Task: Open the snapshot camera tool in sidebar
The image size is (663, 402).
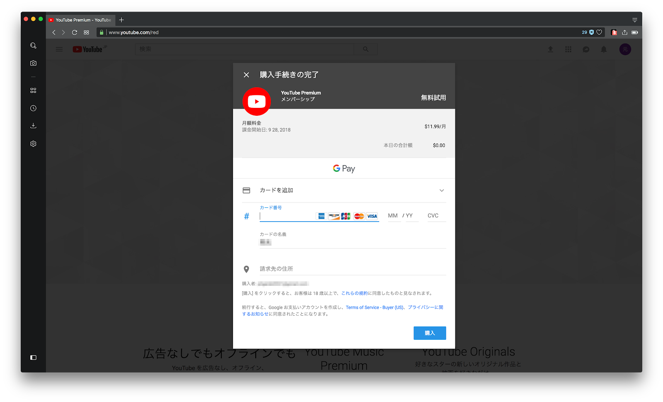Action: pyautogui.click(x=33, y=63)
